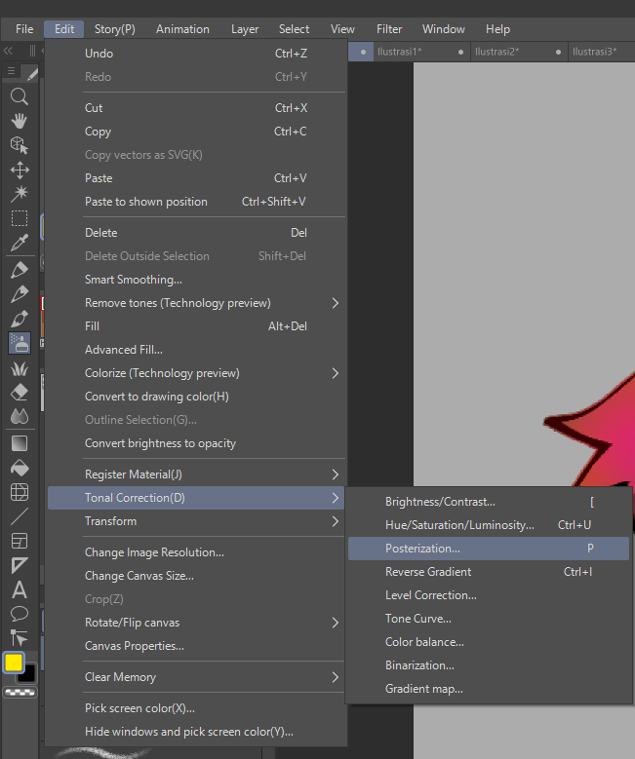Select the Move Layer tool

point(19,170)
